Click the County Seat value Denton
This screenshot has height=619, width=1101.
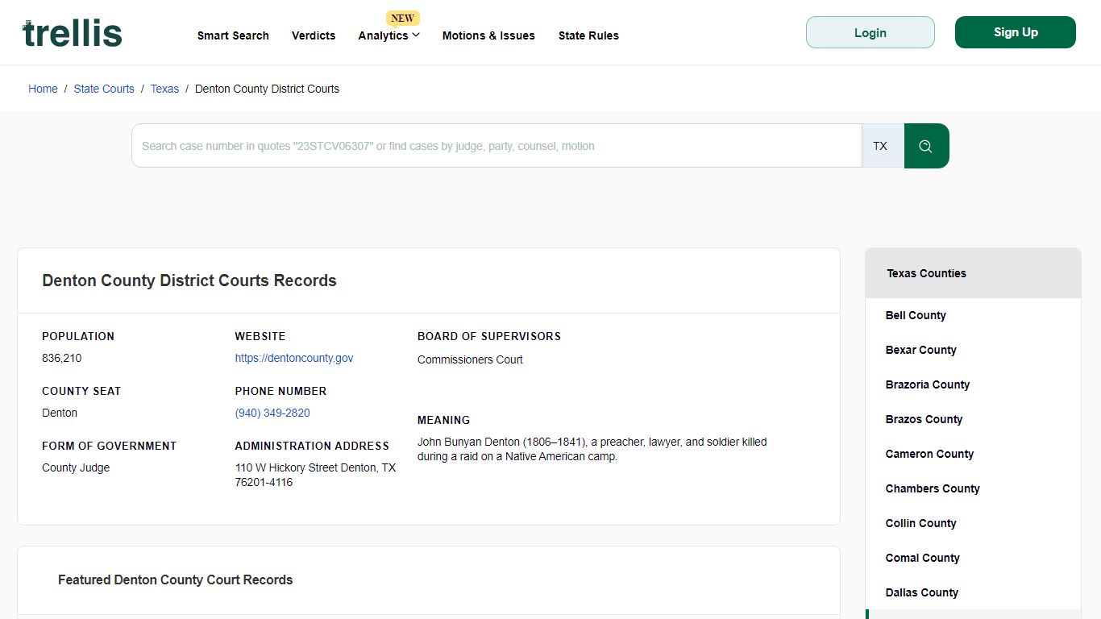(x=60, y=413)
